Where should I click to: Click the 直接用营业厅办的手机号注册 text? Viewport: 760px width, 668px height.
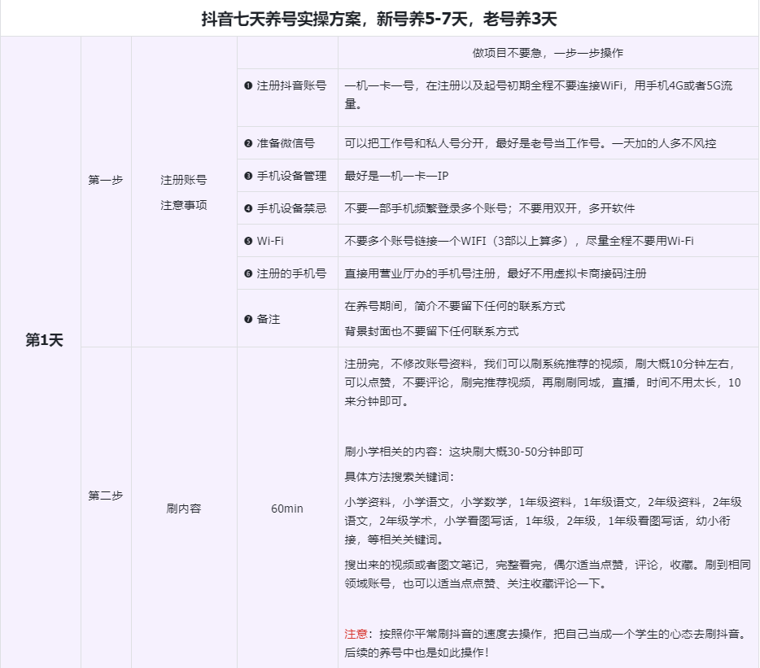420,273
